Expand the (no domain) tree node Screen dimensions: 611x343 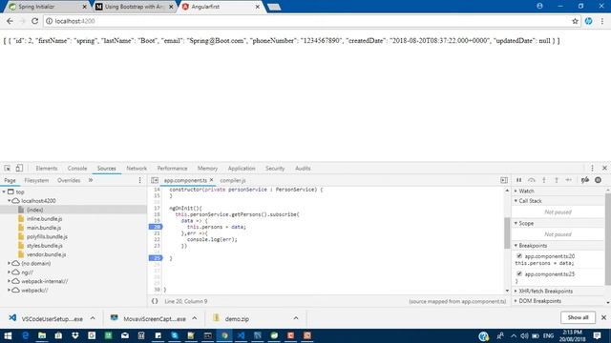click(x=9, y=263)
